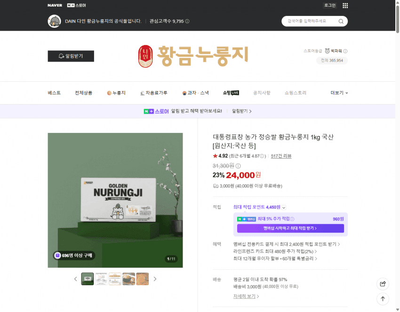Click info icon beside 최근 6개월 4.87
The height and width of the screenshot is (312, 400).
[262, 156]
